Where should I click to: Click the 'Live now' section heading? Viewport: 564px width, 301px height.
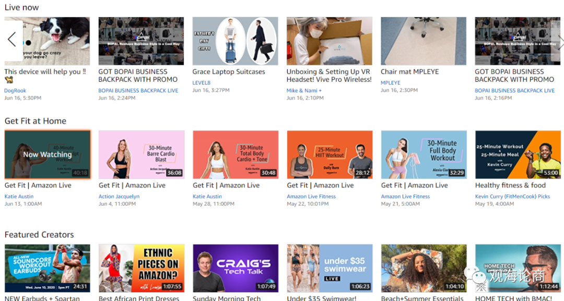[x=21, y=7]
